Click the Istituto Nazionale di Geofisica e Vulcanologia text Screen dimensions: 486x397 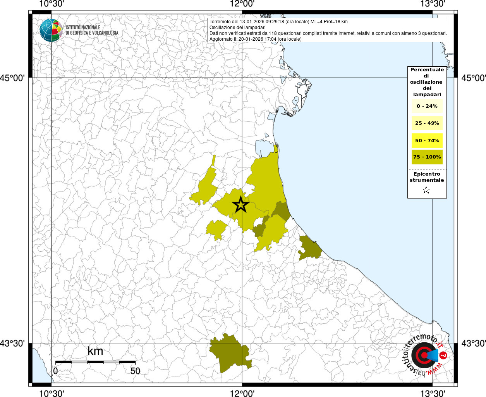click(x=92, y=30)
